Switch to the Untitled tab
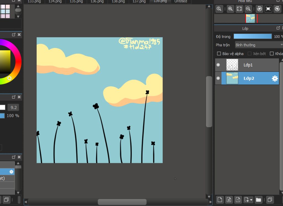Image resolution: width=283 pixels, height=206 pixels. (x=181, y=1)
